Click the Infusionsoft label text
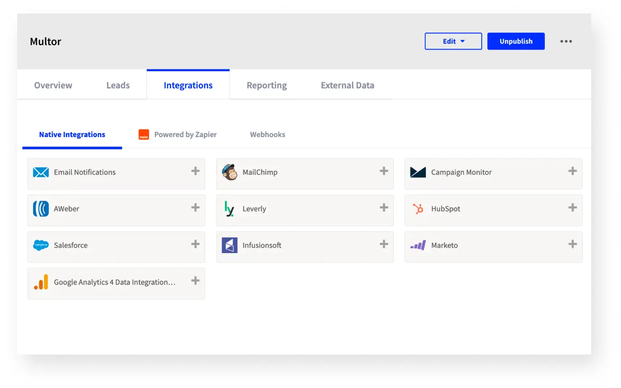The image size is (621, 388). (x=262, y=245)
